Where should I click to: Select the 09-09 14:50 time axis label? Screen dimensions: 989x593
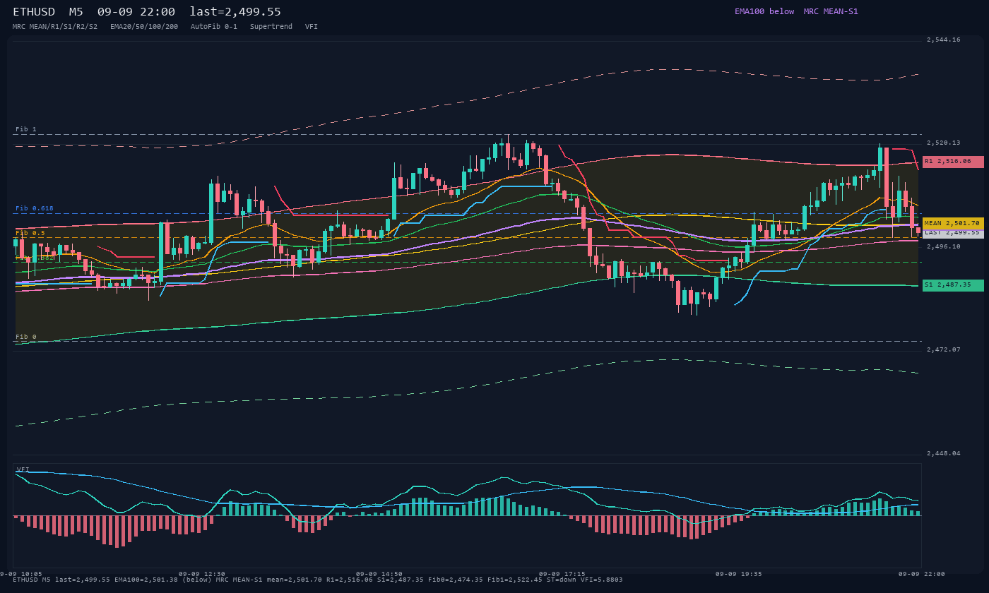click(x=379, y=575)
